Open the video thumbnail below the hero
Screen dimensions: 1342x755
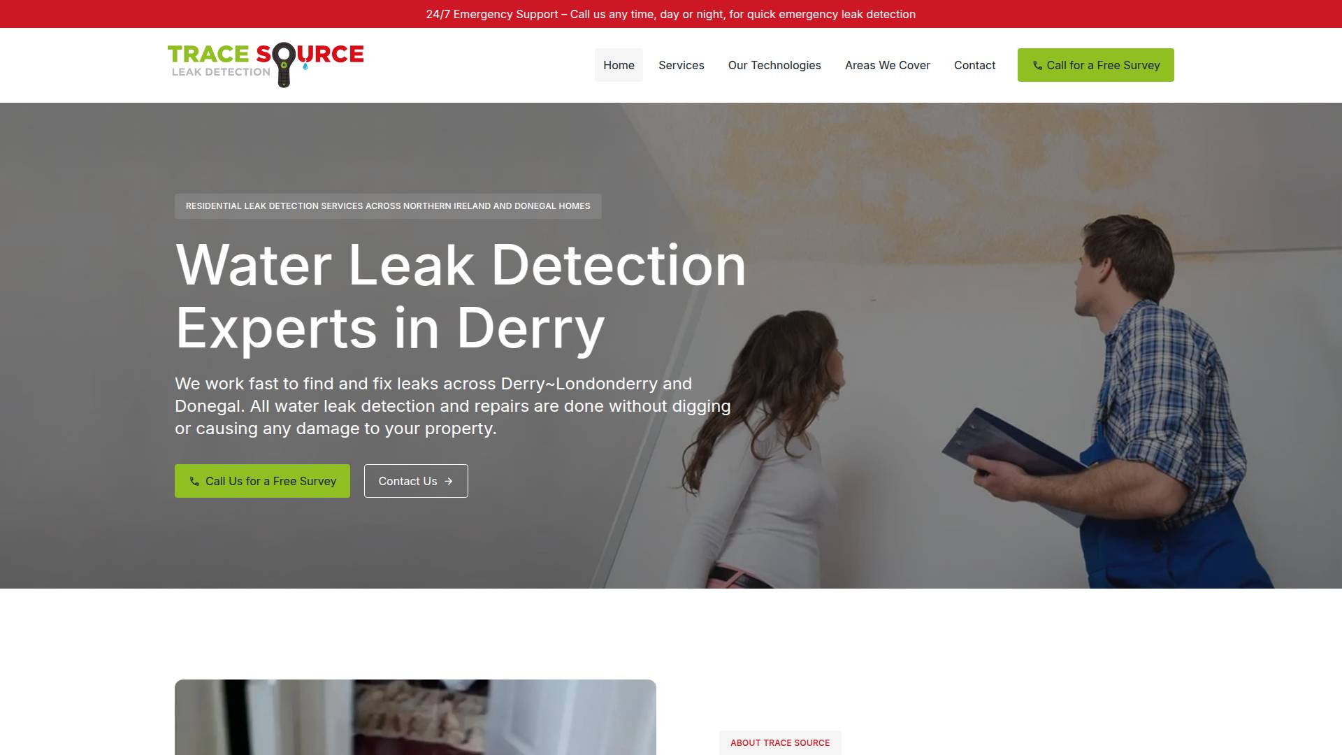tap(415, 717)
